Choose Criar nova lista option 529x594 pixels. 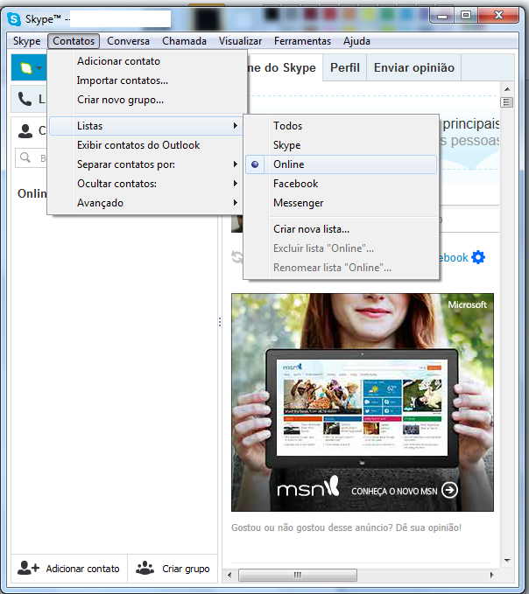341,229
